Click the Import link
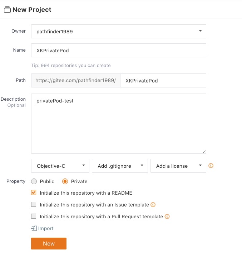Screen dimensions: 242x257 (x=46, y=228)
